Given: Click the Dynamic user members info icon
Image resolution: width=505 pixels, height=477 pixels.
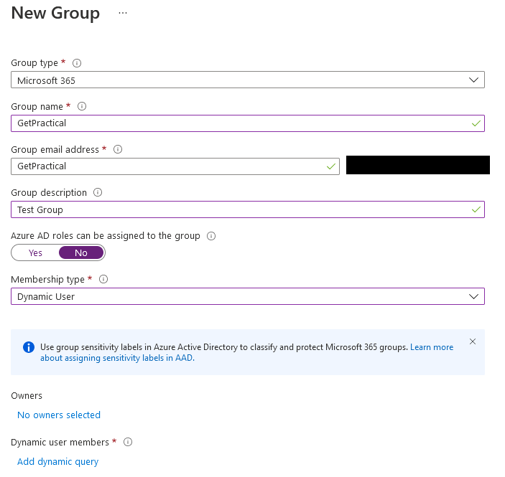Looking at the screenshot, I should click(129, 442).
